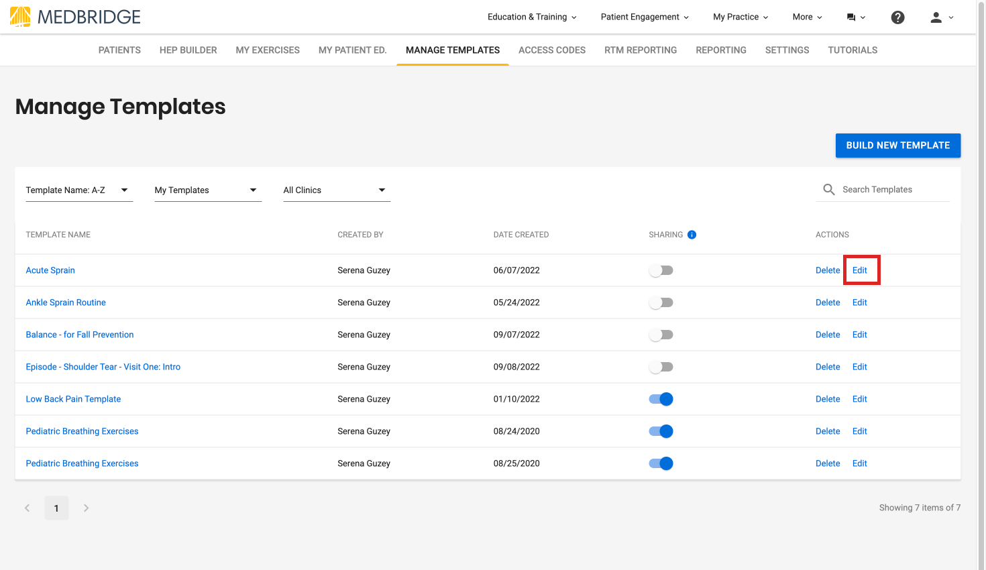Delete Pediatric Breathing Exercises from 08/25/2020
This screenshot has height=570, width=986.
point(828,463)
